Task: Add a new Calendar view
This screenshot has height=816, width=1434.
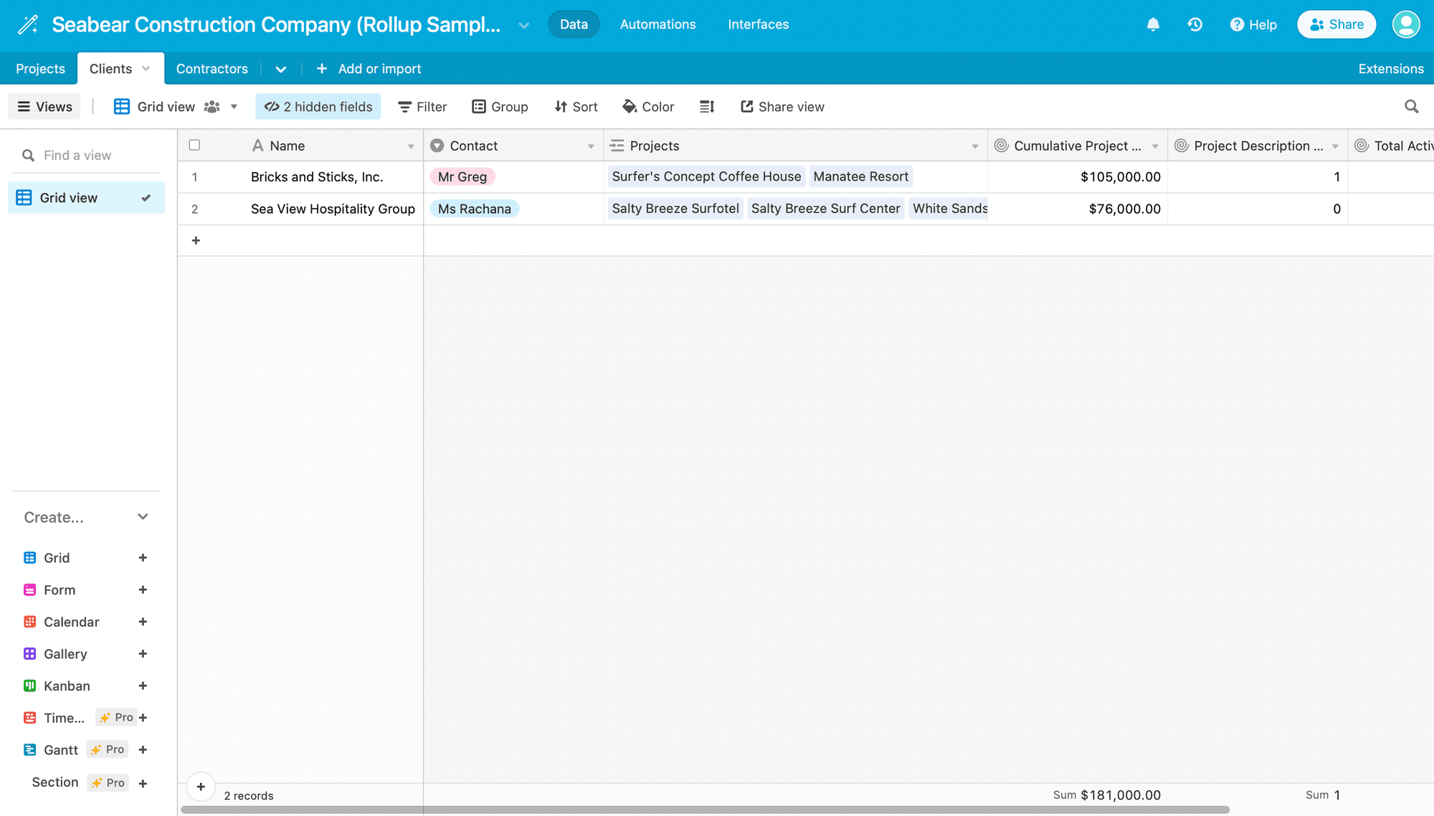Action: (143, 622)
